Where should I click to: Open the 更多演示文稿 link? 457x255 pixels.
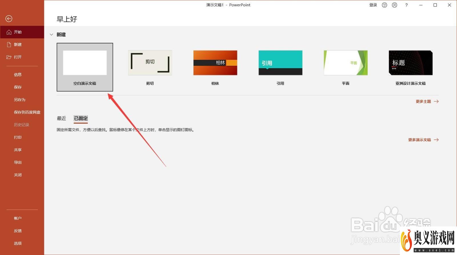(420, 140)
